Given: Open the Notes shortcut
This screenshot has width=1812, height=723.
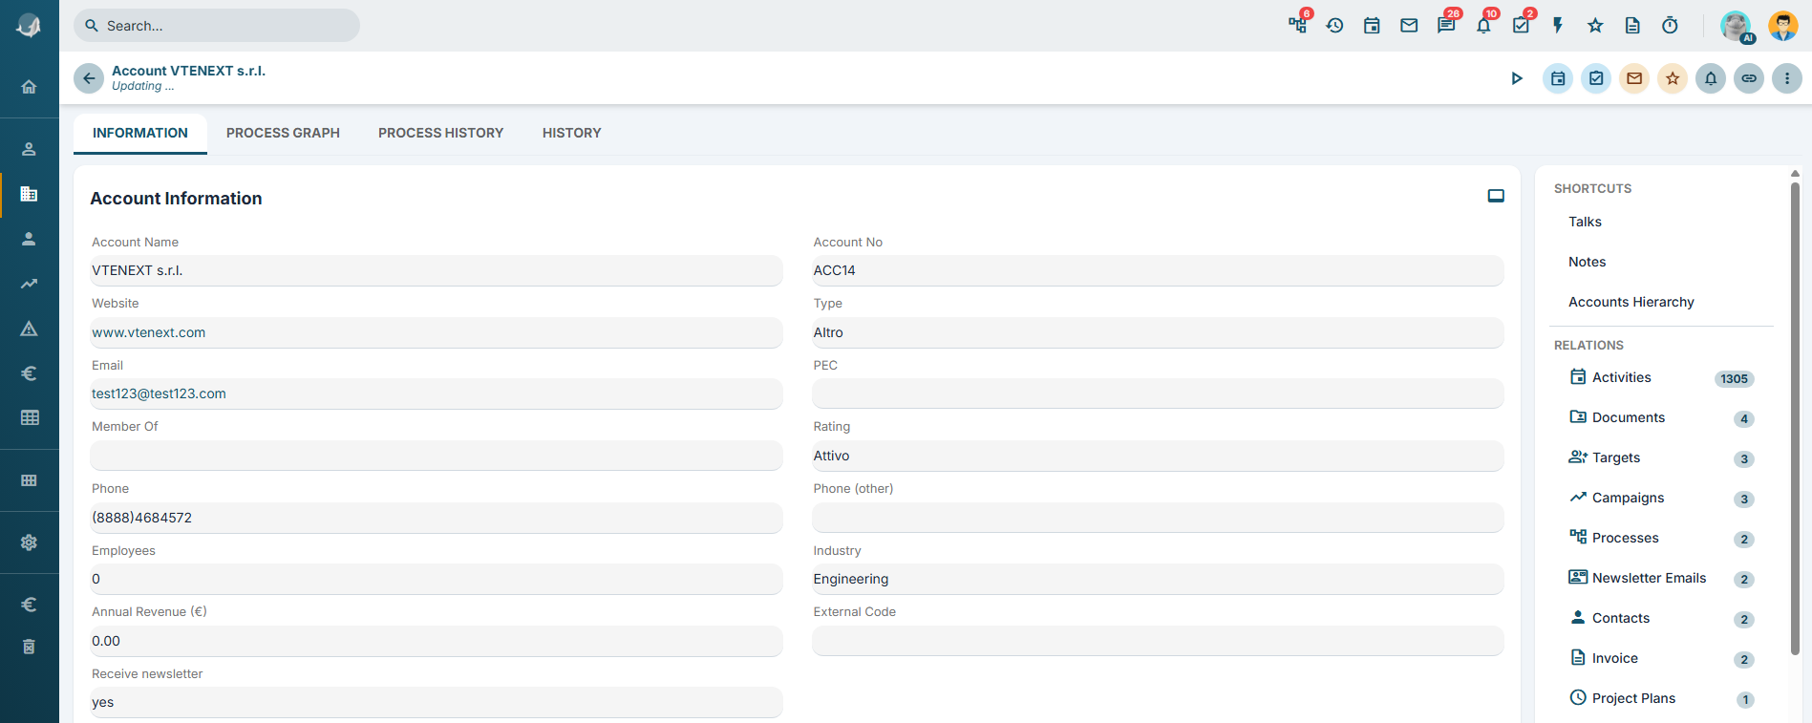Looking at the screenshot, I should pyautogui.click(x=1587, y=262).
